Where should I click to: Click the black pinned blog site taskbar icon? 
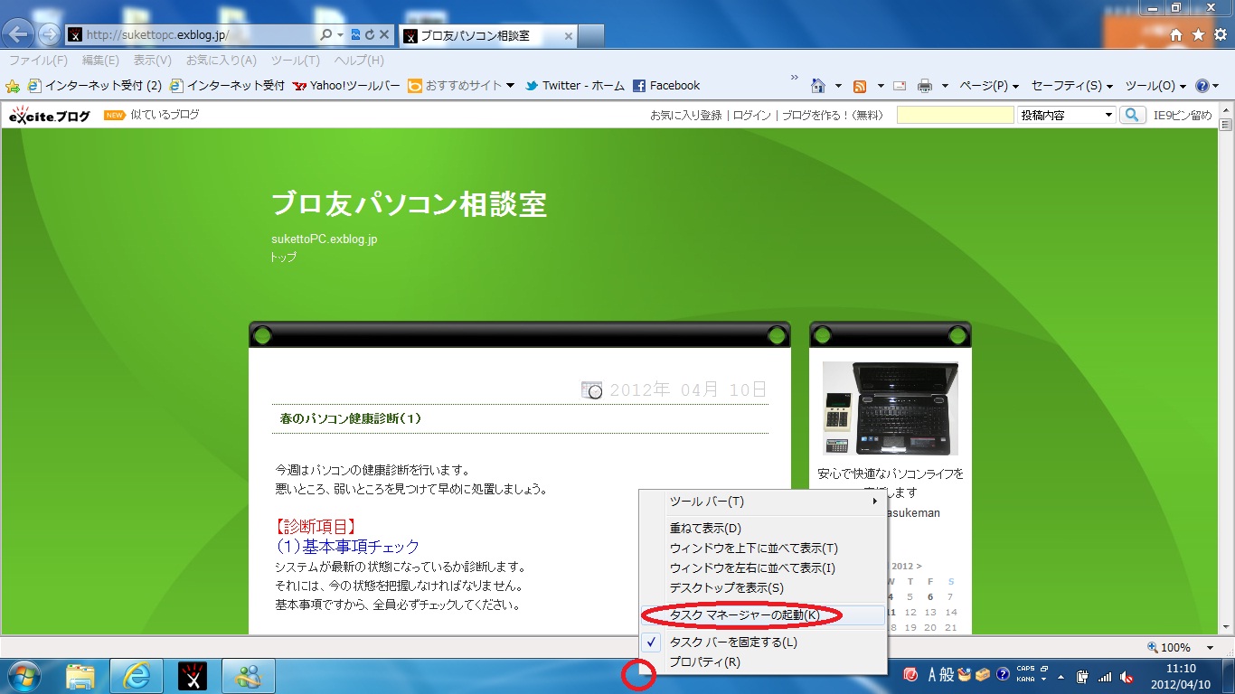click(192, 676)
